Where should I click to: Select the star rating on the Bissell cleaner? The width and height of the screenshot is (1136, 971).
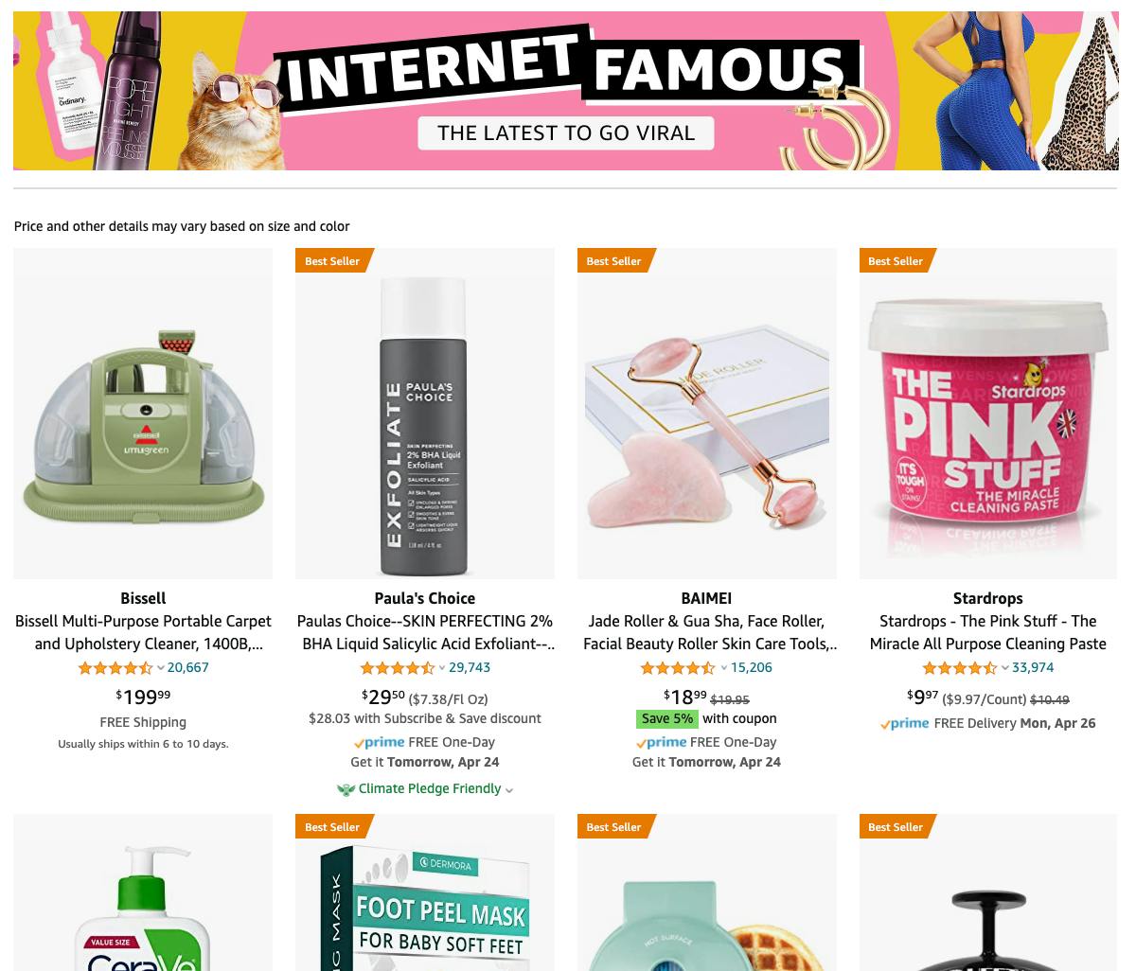pyautogui.click(x=115, y=667)
